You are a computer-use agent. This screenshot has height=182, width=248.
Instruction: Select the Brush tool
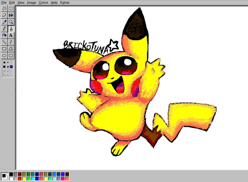coord(11,29)
